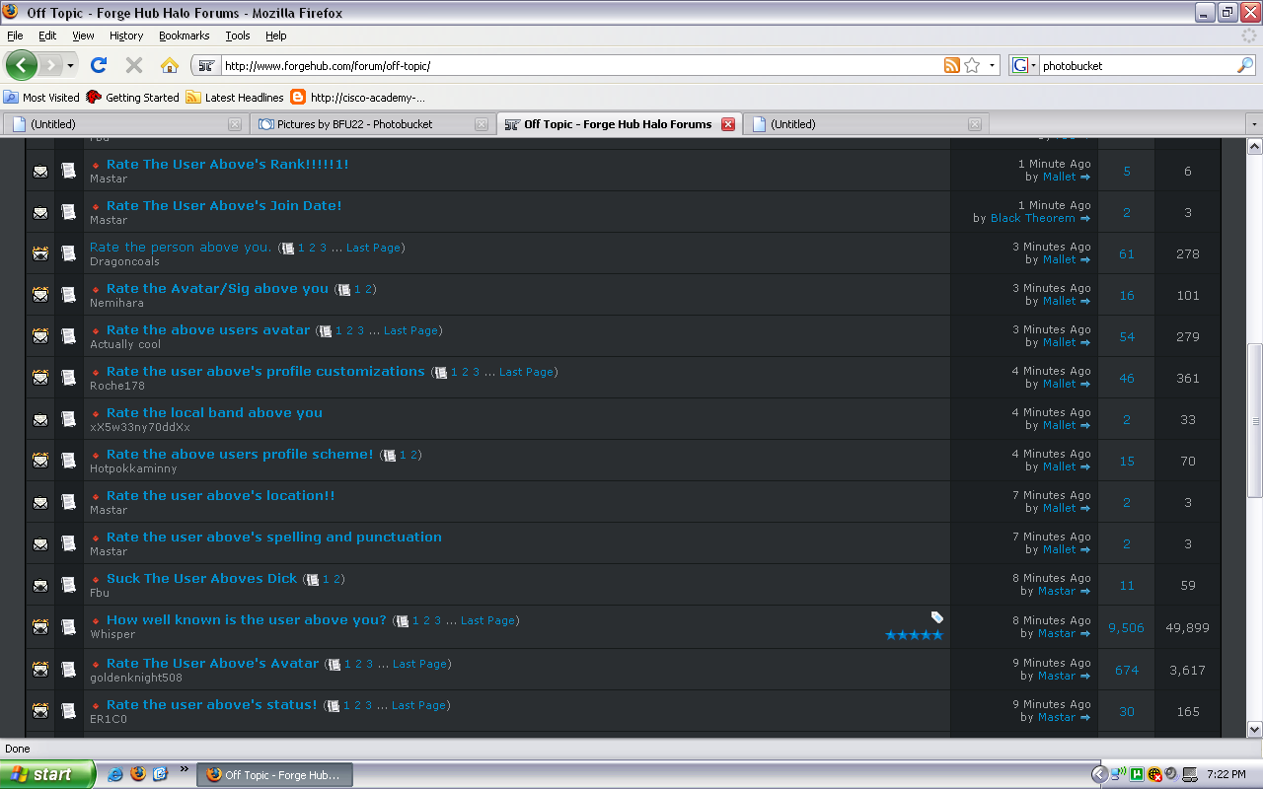Image resolution: width=1263 pixels, height=789 pixels.
Task: Subscribe using the orange RSS feed icon
Action: tap(952, 65)
